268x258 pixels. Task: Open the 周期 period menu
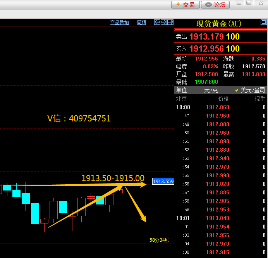coord(141,23)
